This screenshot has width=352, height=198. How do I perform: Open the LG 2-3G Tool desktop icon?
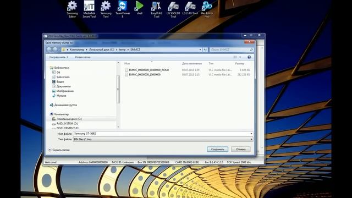point(190,8)
